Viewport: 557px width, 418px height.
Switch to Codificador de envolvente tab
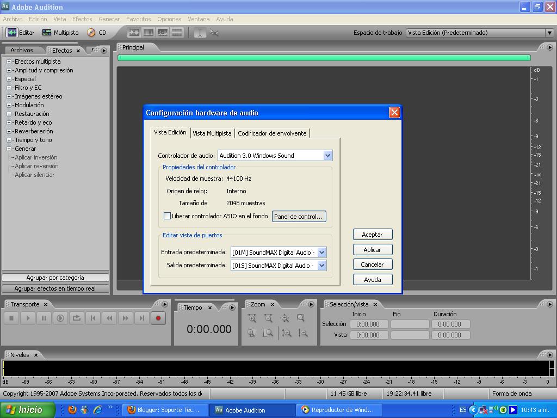[272, 133]
